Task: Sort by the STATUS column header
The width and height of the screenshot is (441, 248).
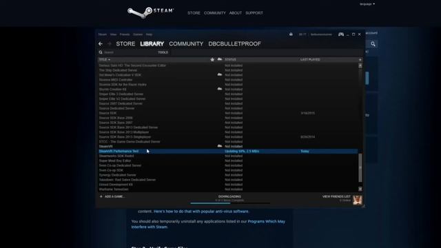Action: point(230,60)
